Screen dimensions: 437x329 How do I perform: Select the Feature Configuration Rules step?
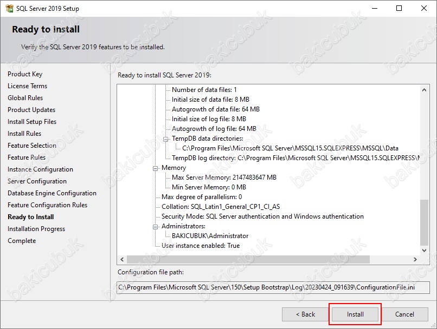(x=47, y=205)
